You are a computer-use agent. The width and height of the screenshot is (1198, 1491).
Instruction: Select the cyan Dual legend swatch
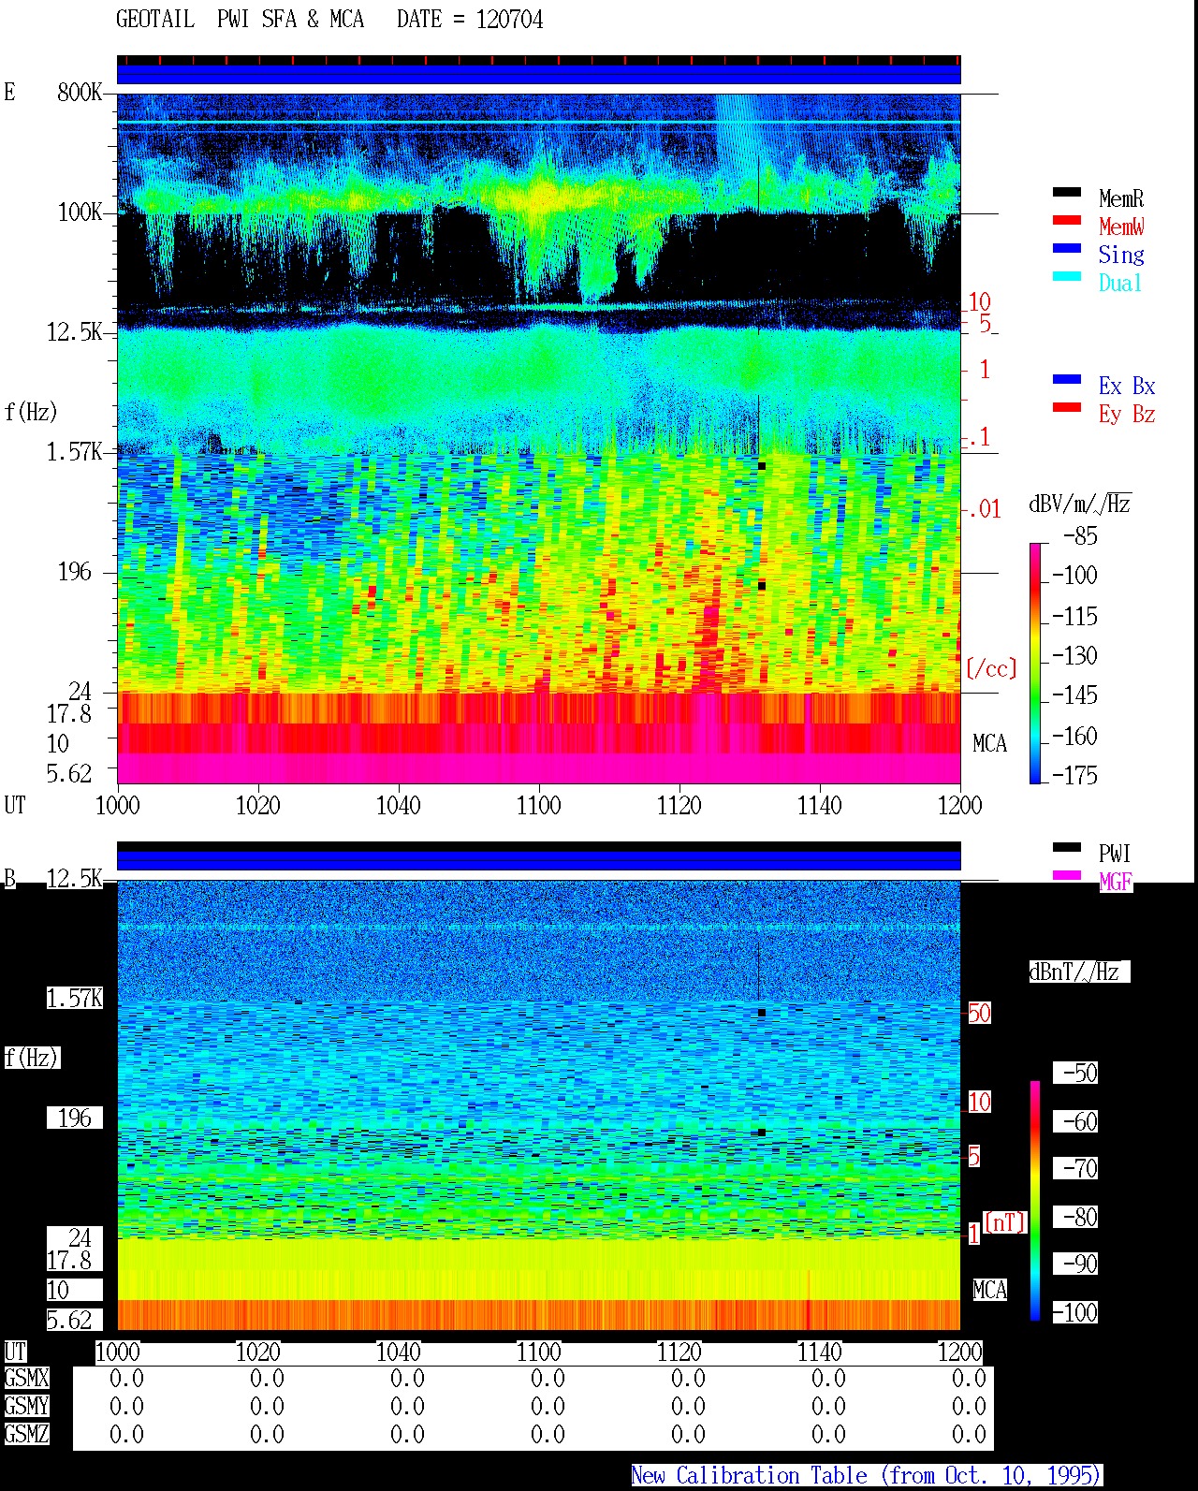(1067, 277)
